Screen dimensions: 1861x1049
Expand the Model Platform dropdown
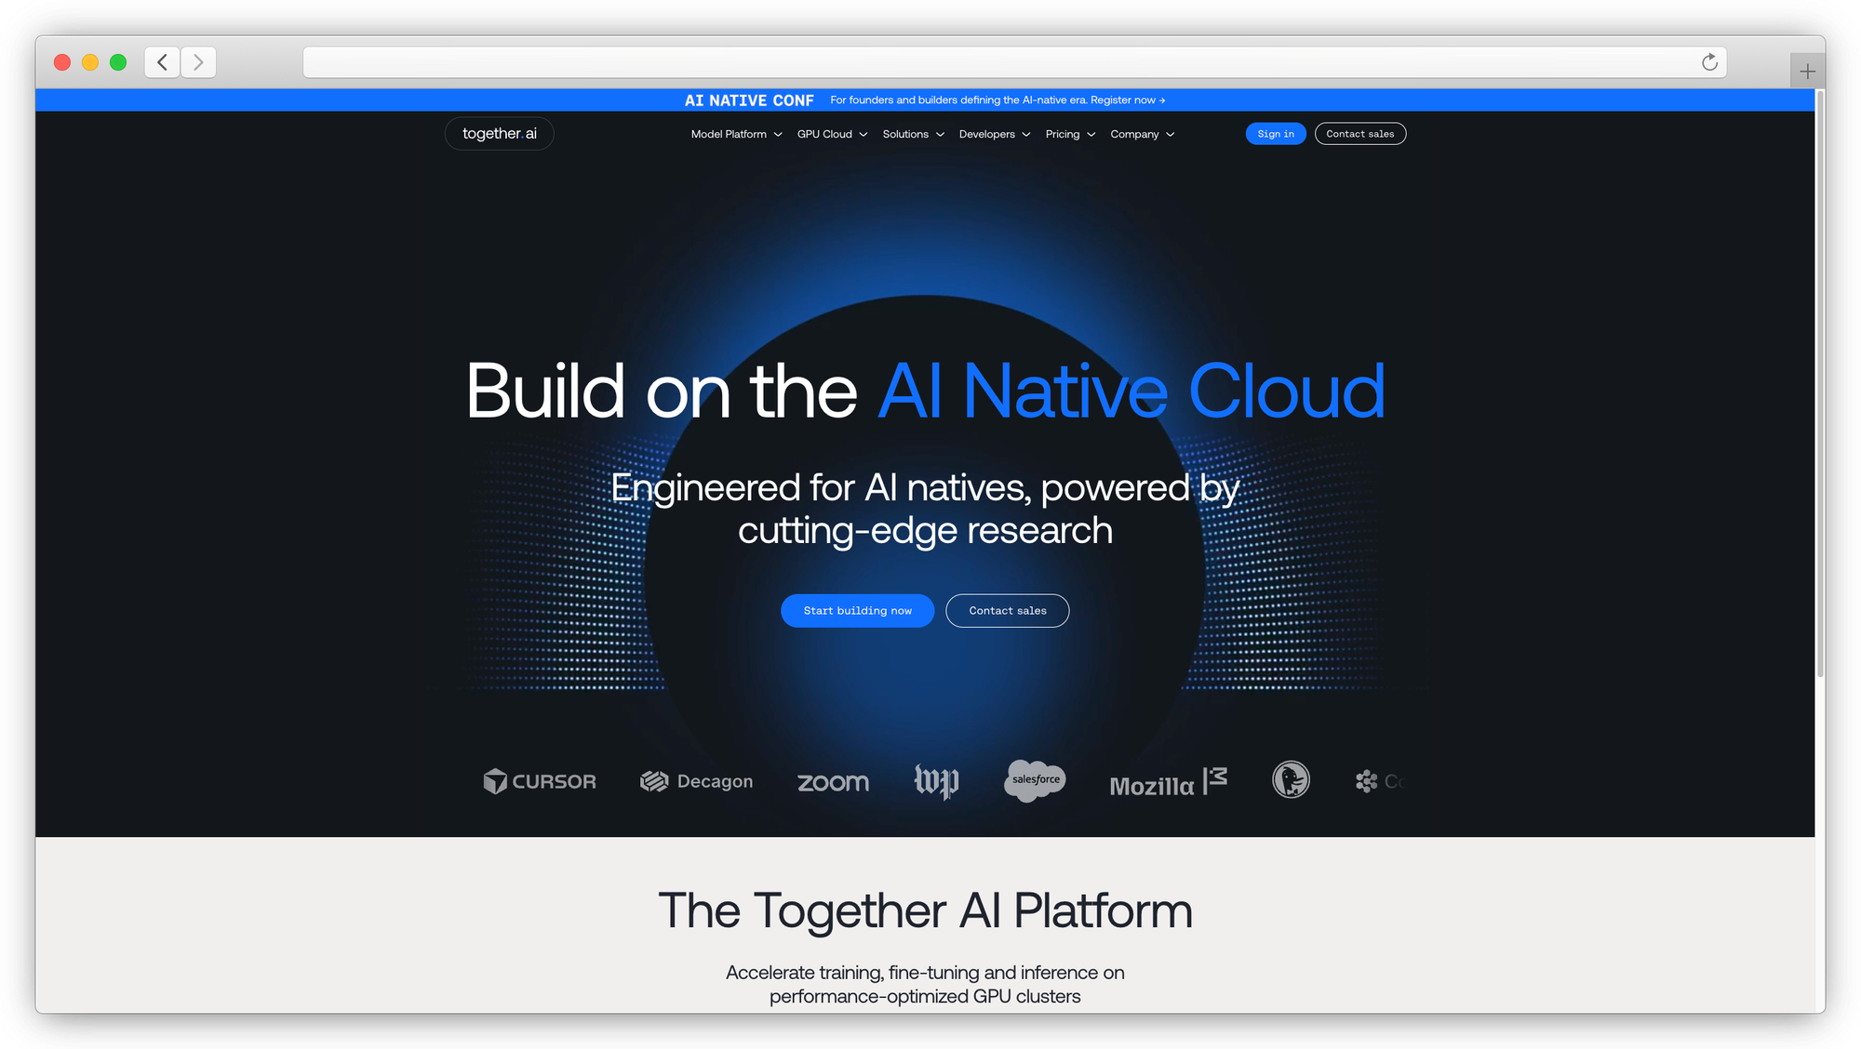click(x=736, y=134)
